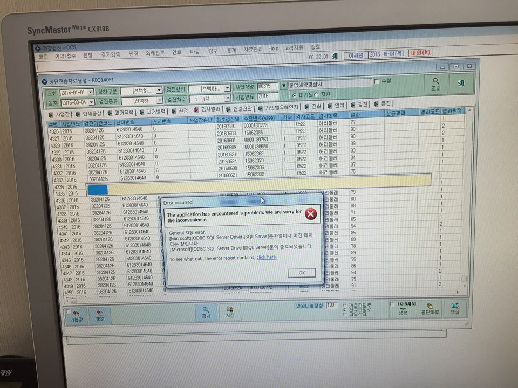Click the exit door icon beside 조회
The height and width of the screenshot is (388, 518).
click(461, 83)
